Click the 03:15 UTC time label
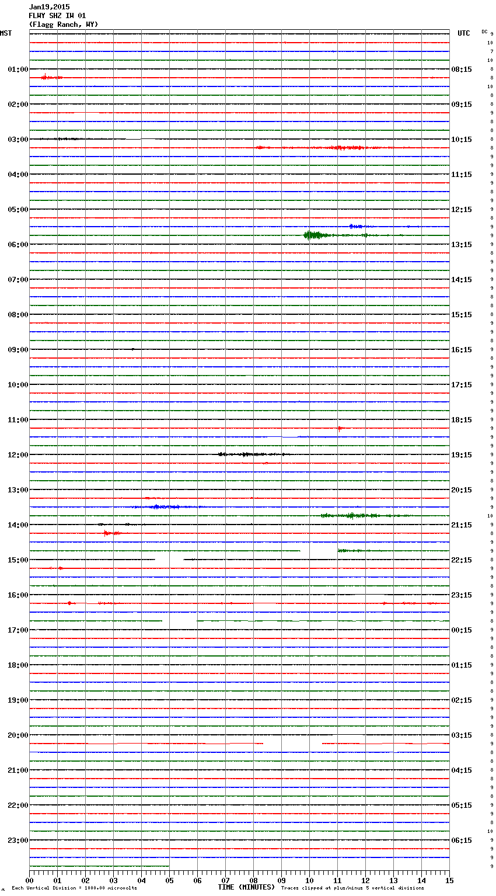 [462, 735]
